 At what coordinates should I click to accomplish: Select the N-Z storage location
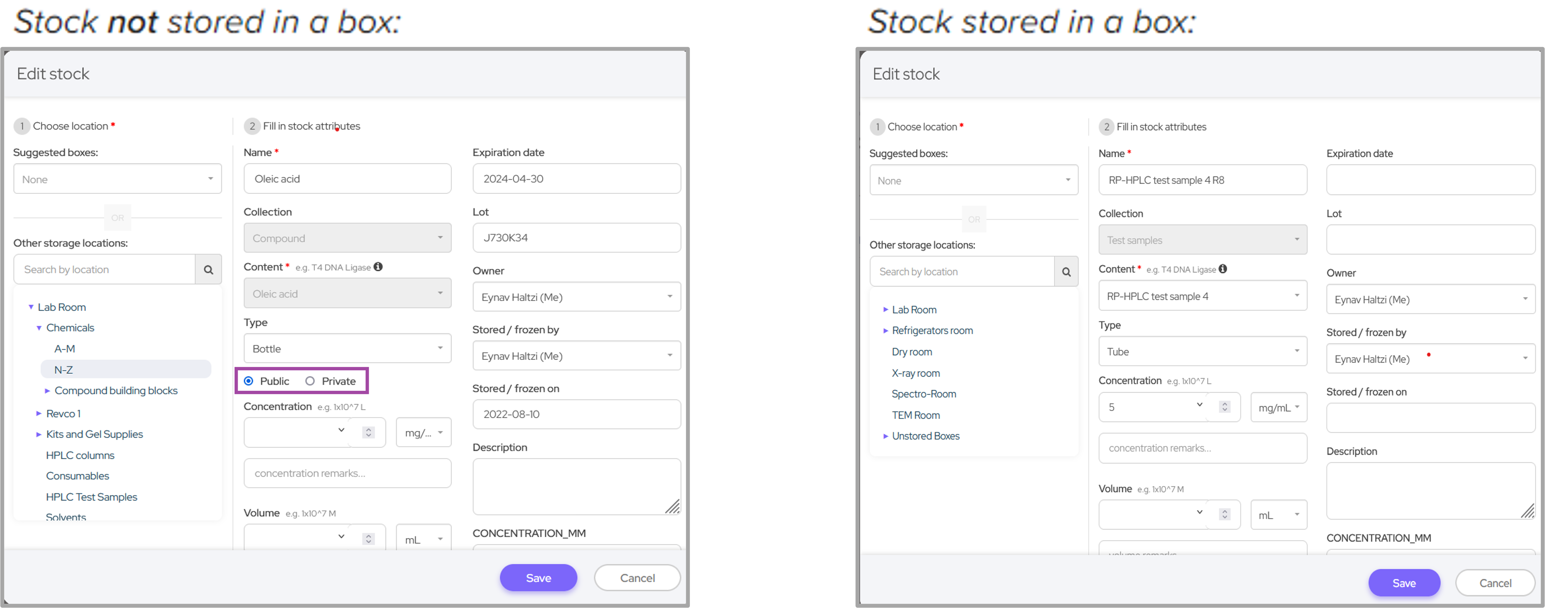[64, 370]
